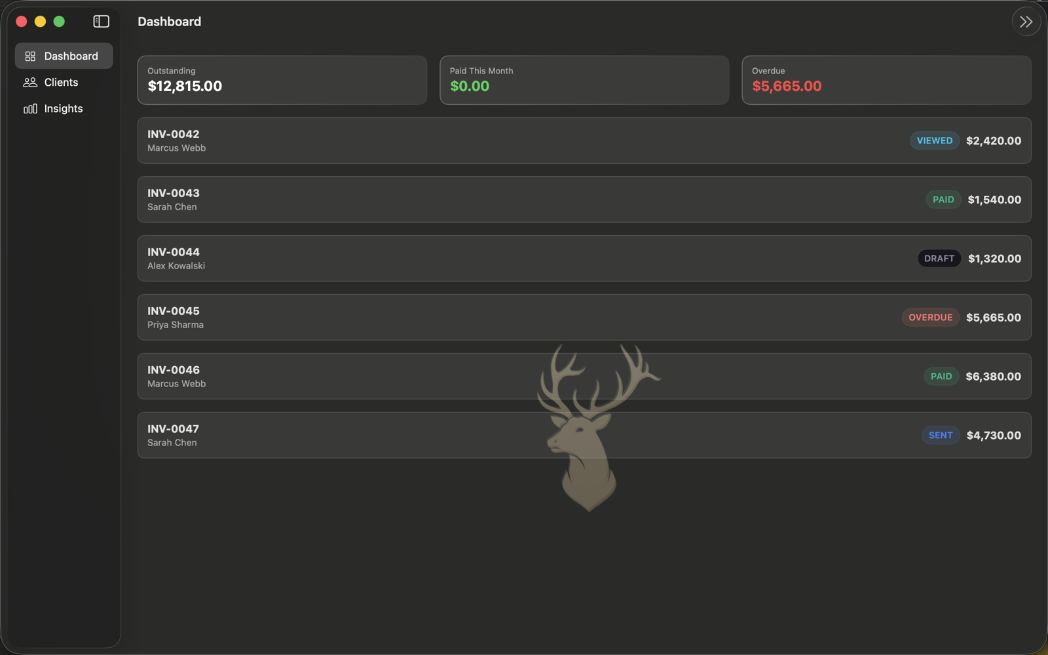Open the Clients section

pyautogui.click(x=64, y=82)
